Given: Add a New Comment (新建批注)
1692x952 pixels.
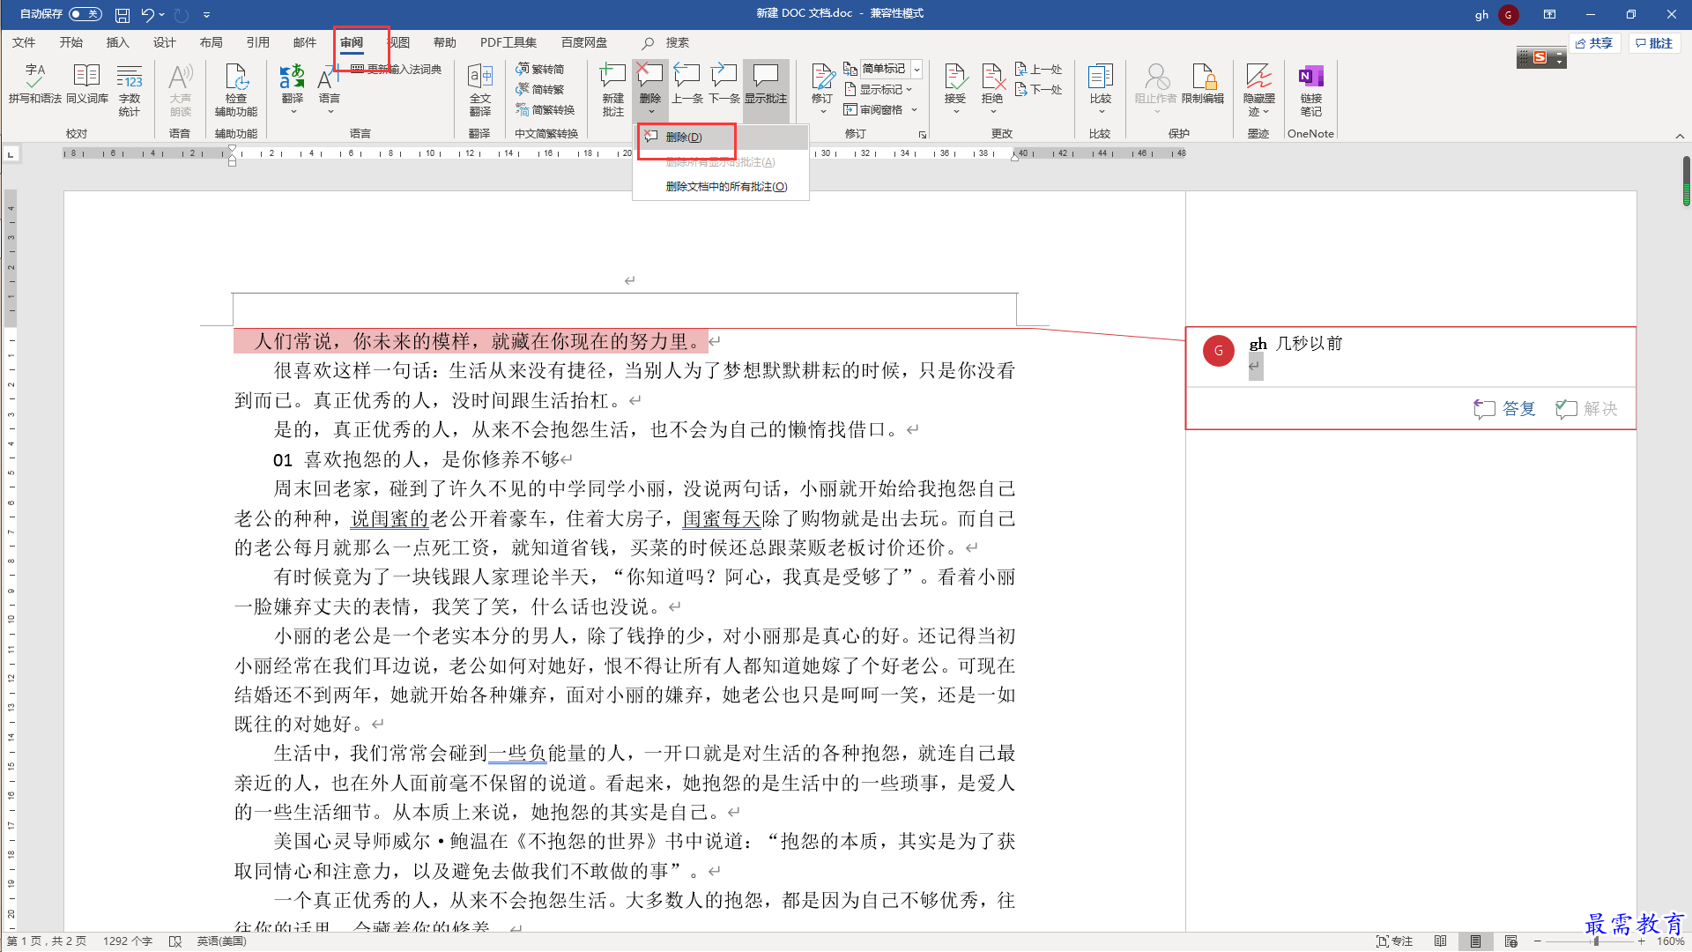Looking at the screenshot, I should tap(613, 90).
